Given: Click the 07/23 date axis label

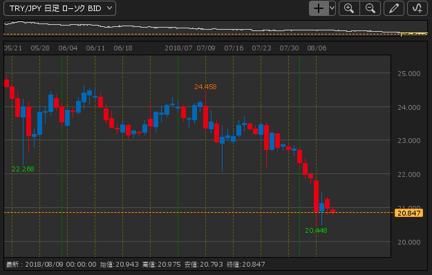Looking at the screenshot, I should tap(261, 48).
